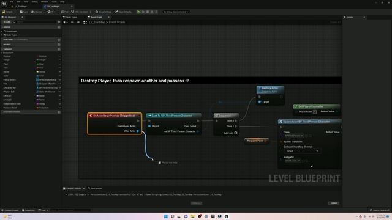Toggle visibility eye for Vector variable
Image resolution: width=392 pixels, height=220 pixels.
tap(60, 72)
